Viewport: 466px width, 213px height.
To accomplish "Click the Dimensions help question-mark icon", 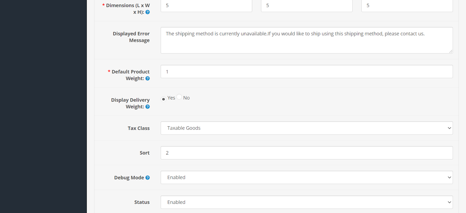I will pos(148,12).
